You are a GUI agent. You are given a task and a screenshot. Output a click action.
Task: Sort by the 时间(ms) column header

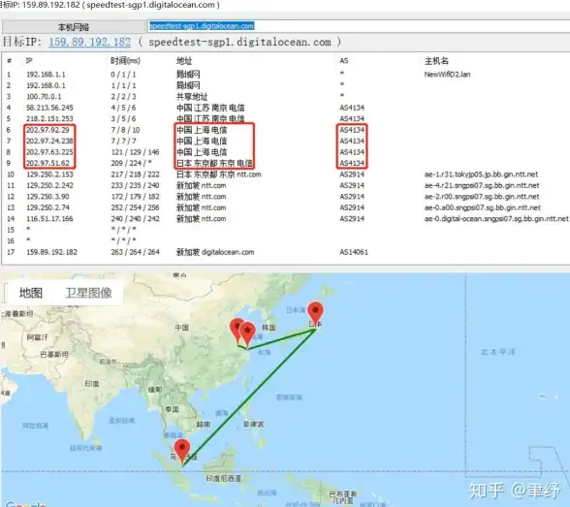[125, 61]
